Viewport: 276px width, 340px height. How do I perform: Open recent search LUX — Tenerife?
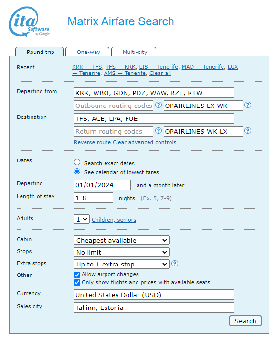[x=233, y=67]
